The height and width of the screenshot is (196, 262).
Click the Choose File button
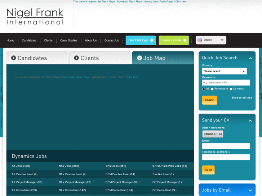213,134
